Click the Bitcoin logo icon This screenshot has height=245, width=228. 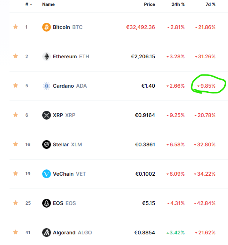(x=47, y=27)
